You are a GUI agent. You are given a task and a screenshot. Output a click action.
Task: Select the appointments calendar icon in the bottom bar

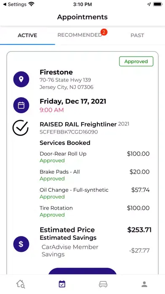62,284
